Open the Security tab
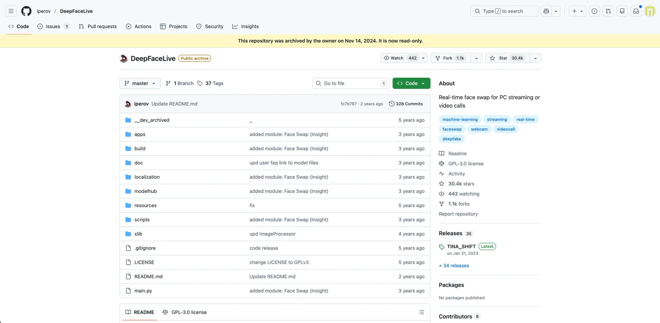This screenshot has width=660, height=323. click(x=210, y=26)
